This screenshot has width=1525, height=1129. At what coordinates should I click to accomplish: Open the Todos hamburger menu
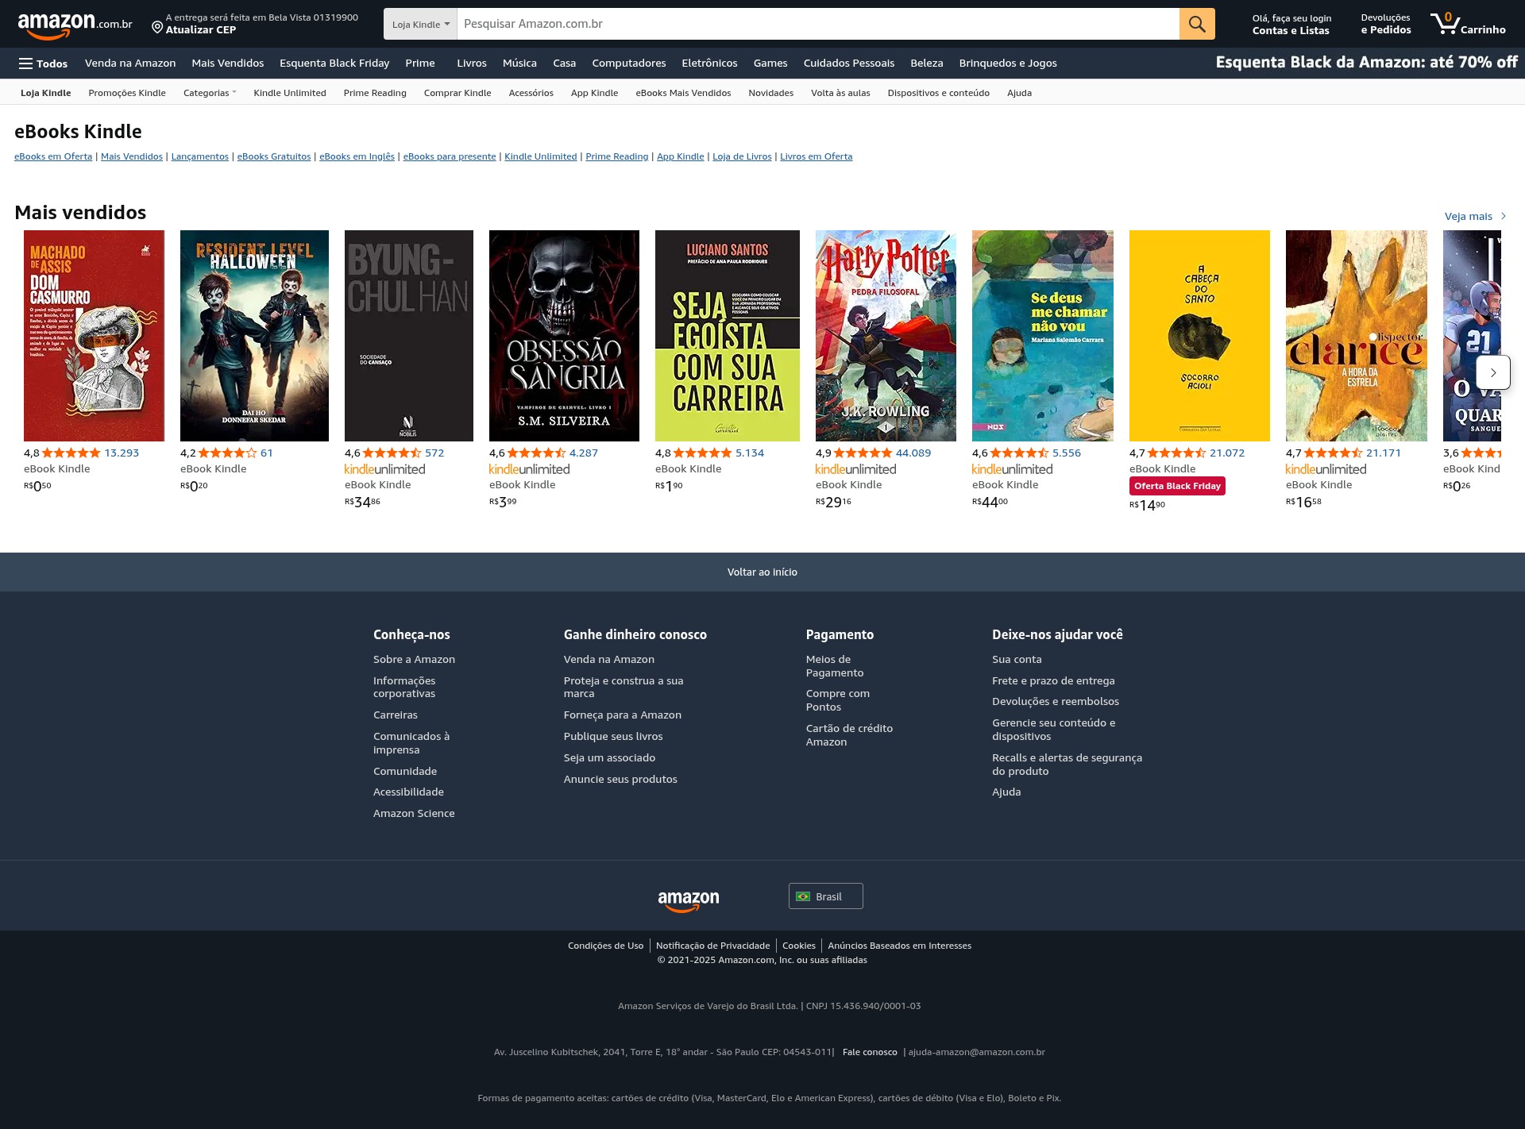click(43, 64)
